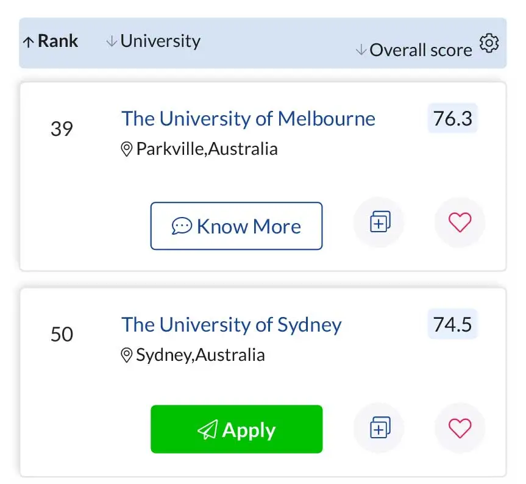The width and height of the screenshot is (526, 484).
Task: Sort by University column header
Action: (x=154, y=41)
